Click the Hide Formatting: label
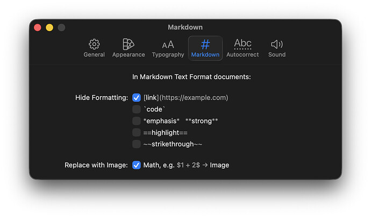The width and height of the screenshot is (371, 218). 102,97
